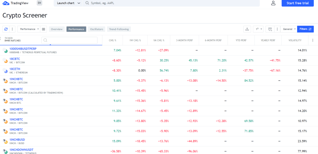Click the 23.59% volatility value
The image size is (318, 154).
point(302,141)
